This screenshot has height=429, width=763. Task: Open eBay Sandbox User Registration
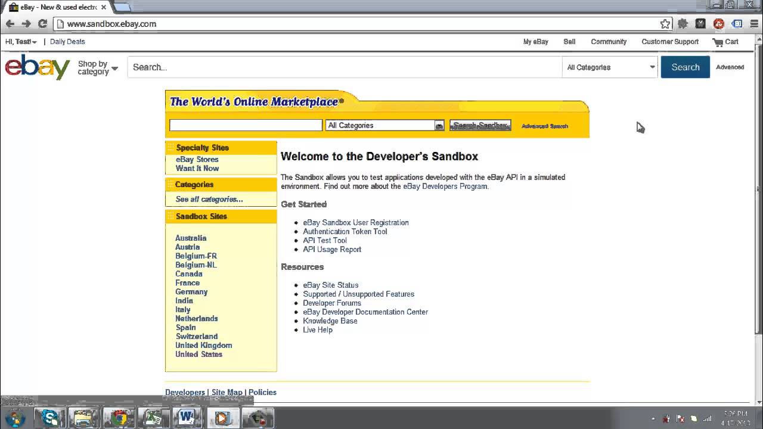[356, 223]
